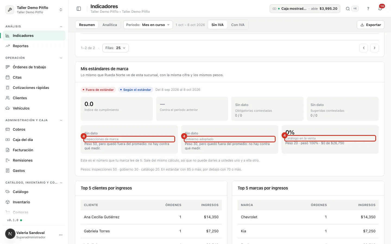The height and width of the screenshot is (244, 391).
Task: Click the Cobros card icon
Action: pos(8,129)
